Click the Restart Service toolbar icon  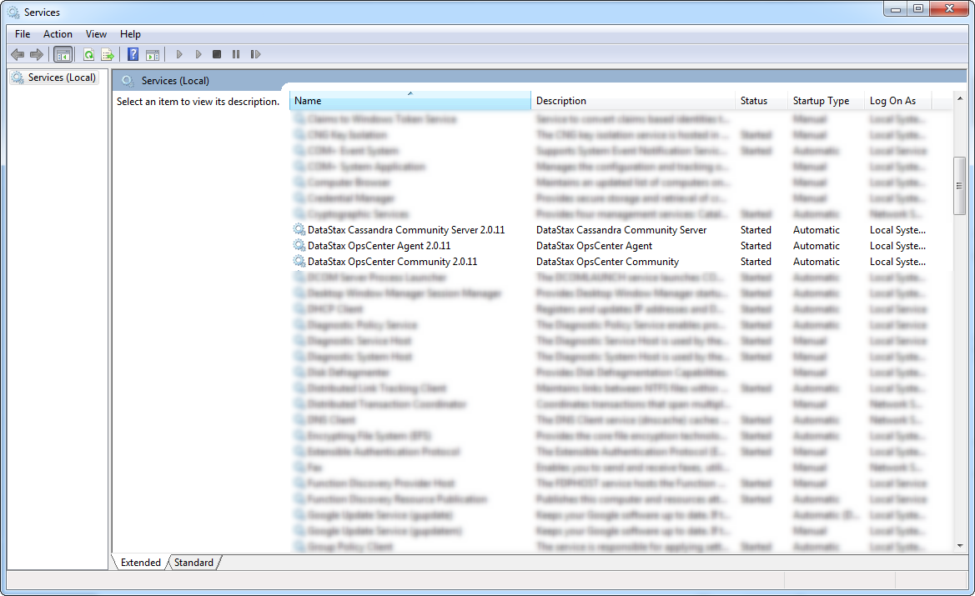[x=255, y=55]
